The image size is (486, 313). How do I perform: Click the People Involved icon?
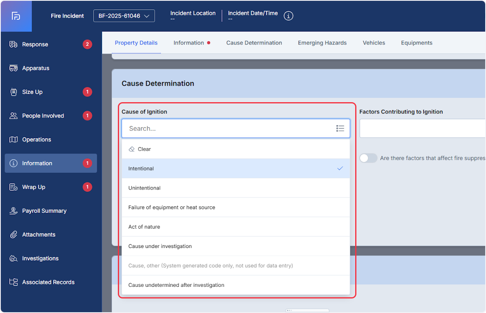[13, 116]
